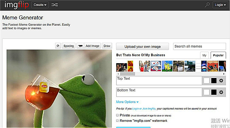
Task: Click Upload your own image
Action: click(x=142, y=46)
